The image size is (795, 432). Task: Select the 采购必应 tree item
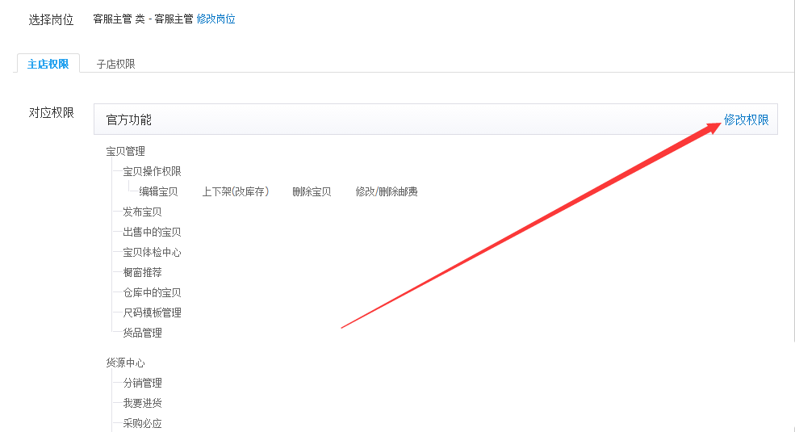pyautogui.click(x=143, y=423)
